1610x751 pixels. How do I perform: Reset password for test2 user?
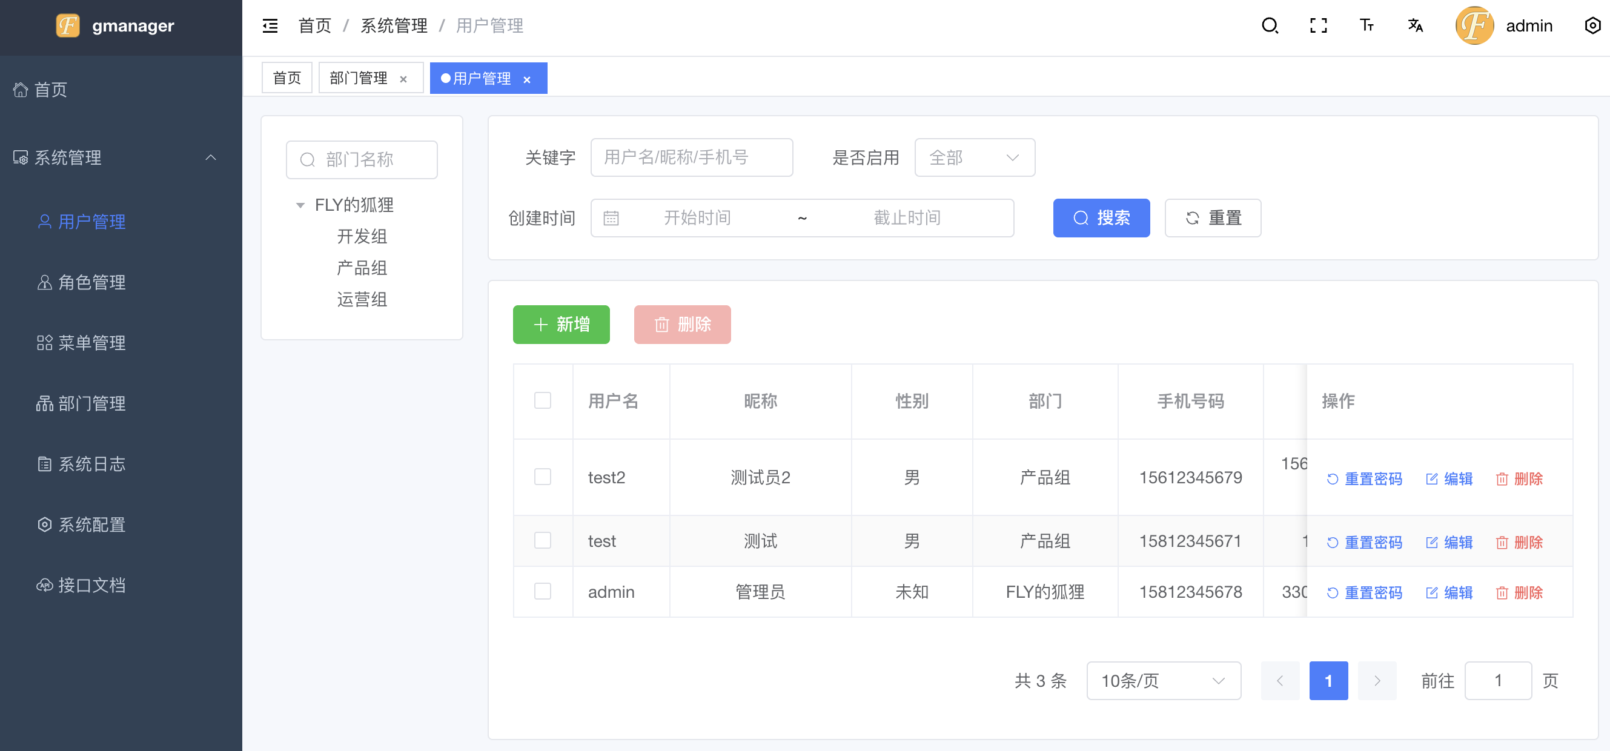click(1364, 478)
